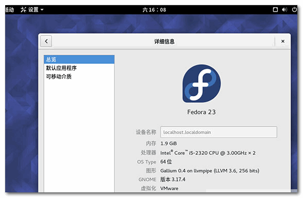Click the screen icon left of the volume icon
The image size is (303, 198).
275,10
